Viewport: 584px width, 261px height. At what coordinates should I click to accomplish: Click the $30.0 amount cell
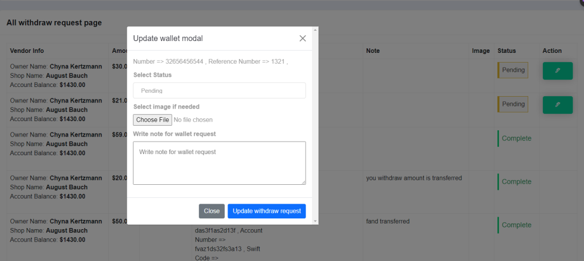tap(120, 67)
